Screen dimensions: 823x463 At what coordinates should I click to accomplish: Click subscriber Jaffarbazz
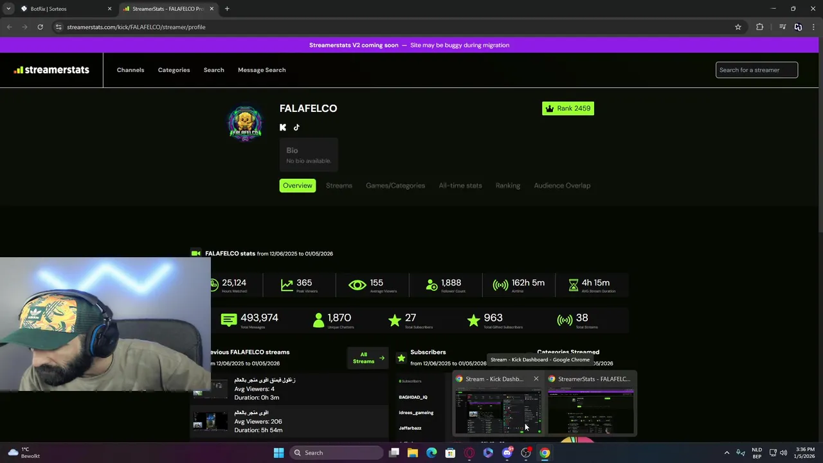click(x=410, y=428)
